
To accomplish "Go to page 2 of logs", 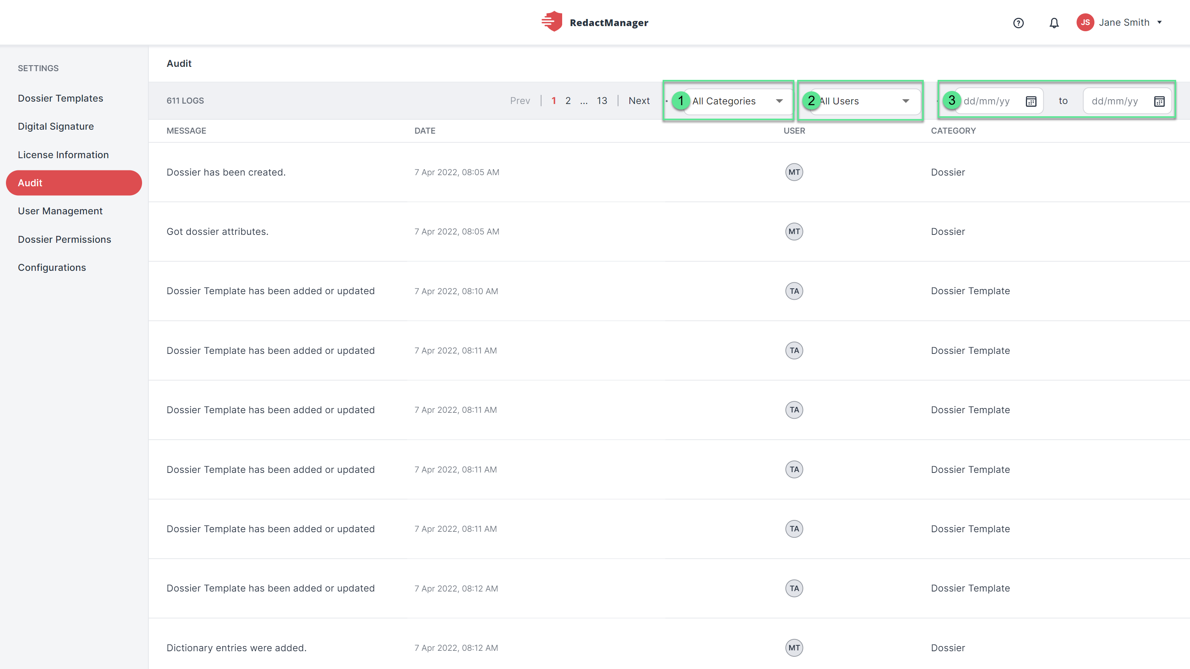I will tap(568, 101).
